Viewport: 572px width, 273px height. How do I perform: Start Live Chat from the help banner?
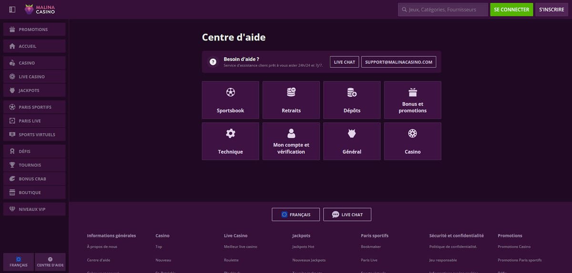(x=344, y=62)
